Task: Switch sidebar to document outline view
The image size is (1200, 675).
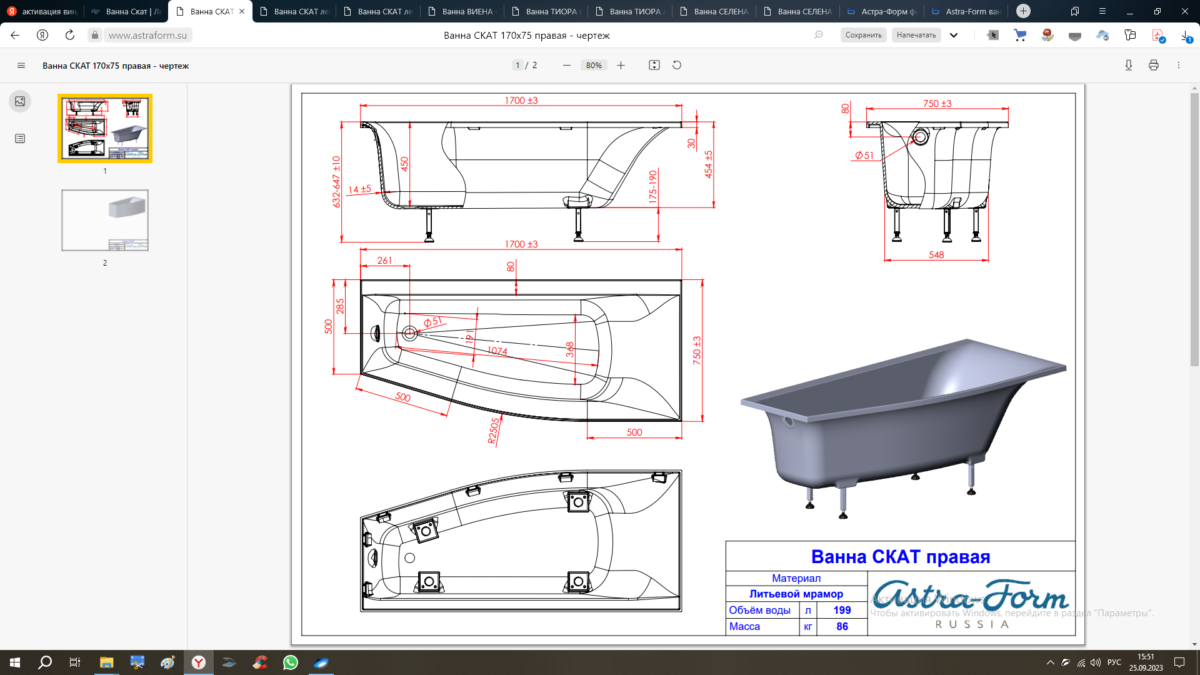Action: tap(20, 139)
